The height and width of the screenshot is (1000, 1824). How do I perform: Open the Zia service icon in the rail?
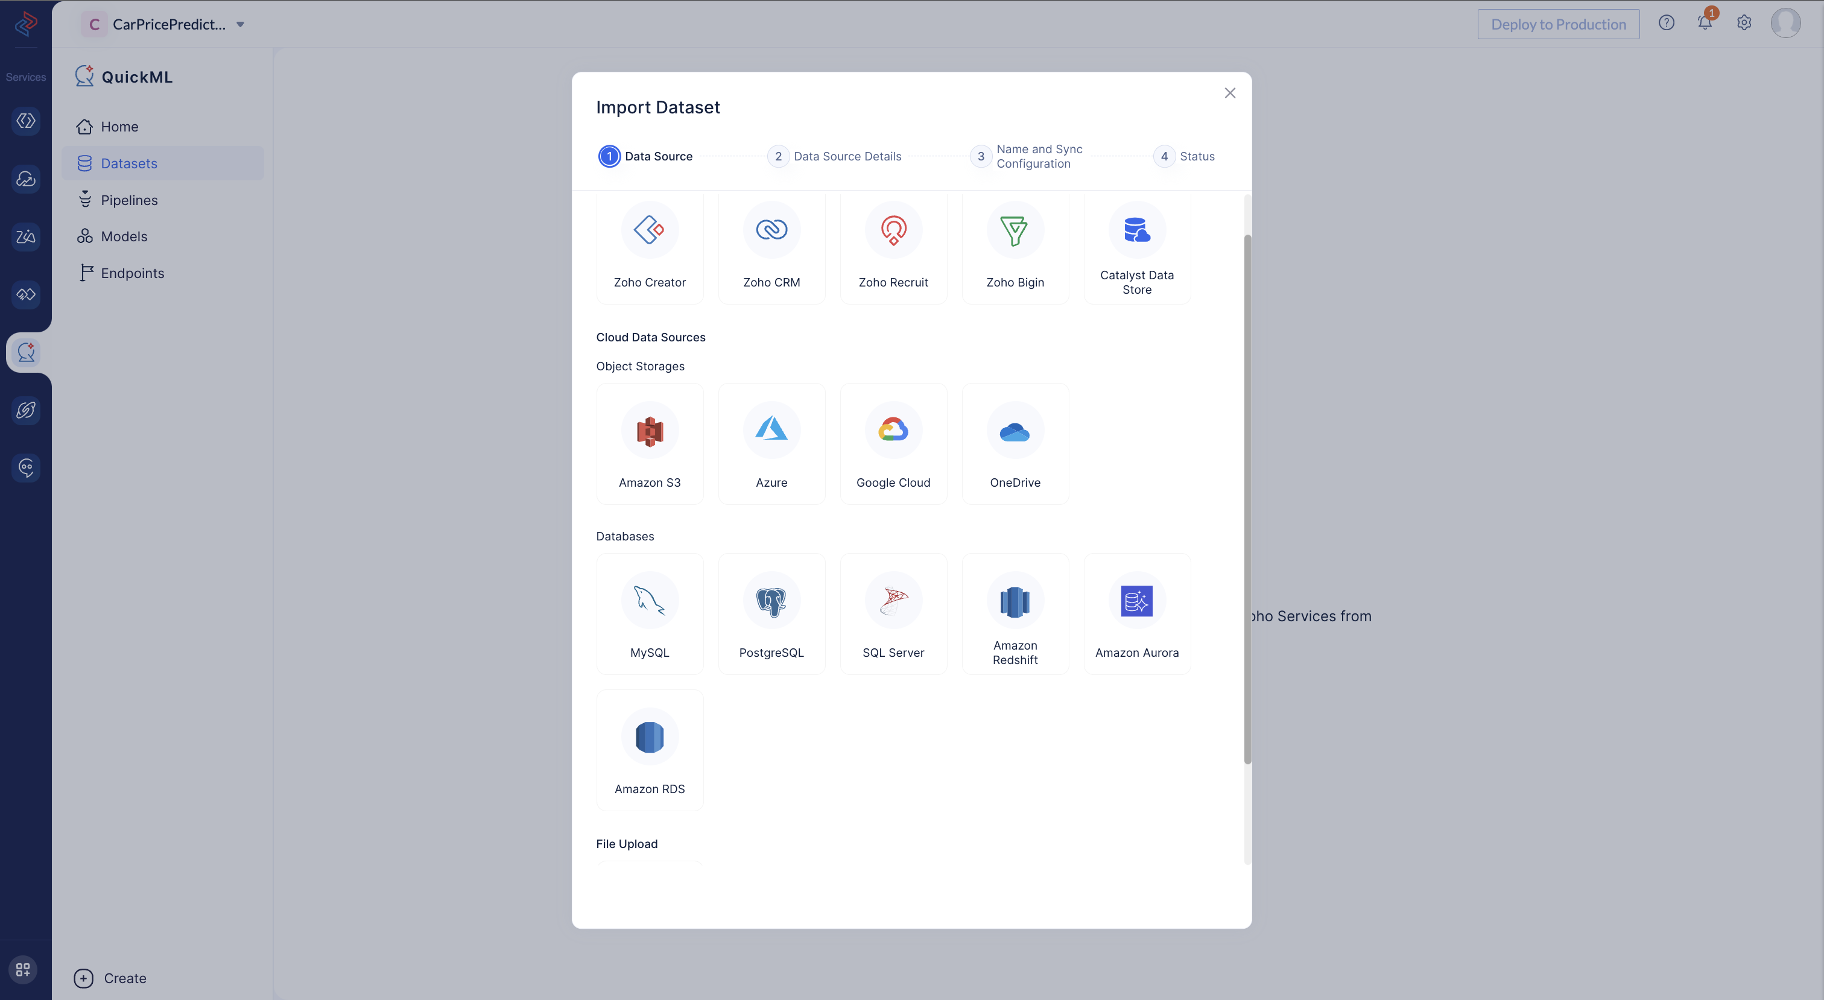tap(26, 236)
